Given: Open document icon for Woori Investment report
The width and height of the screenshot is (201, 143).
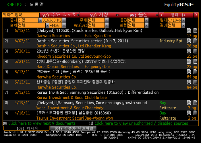Looking at the screenshot, I should (195, 103).
